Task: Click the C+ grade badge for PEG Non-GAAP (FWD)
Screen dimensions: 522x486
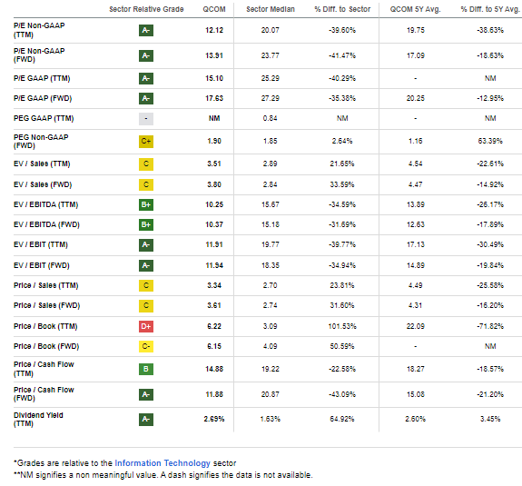Action: click(x=146, y=141)
